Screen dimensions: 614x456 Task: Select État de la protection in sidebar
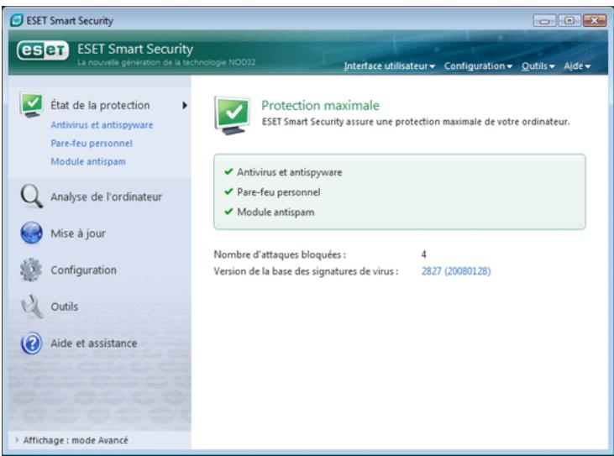click(x=100, y=105)
